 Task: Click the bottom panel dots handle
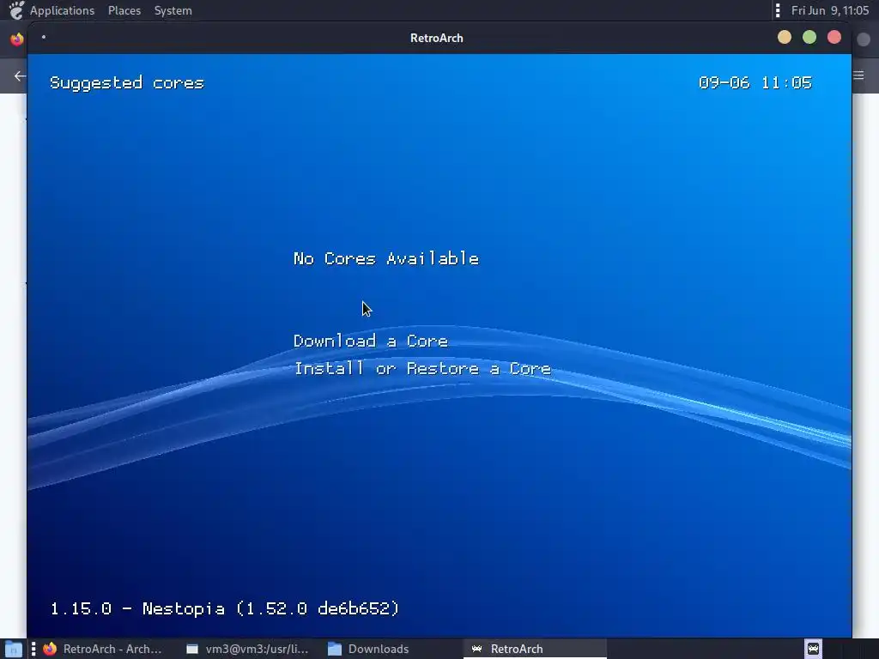[33, 649]
